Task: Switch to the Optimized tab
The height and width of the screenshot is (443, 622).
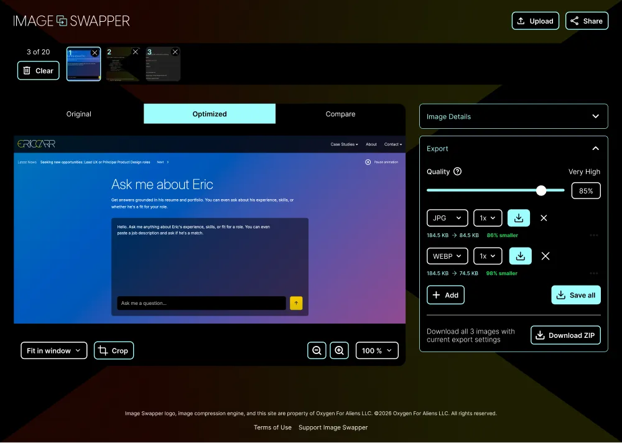Action: click(x=210, y=114)
